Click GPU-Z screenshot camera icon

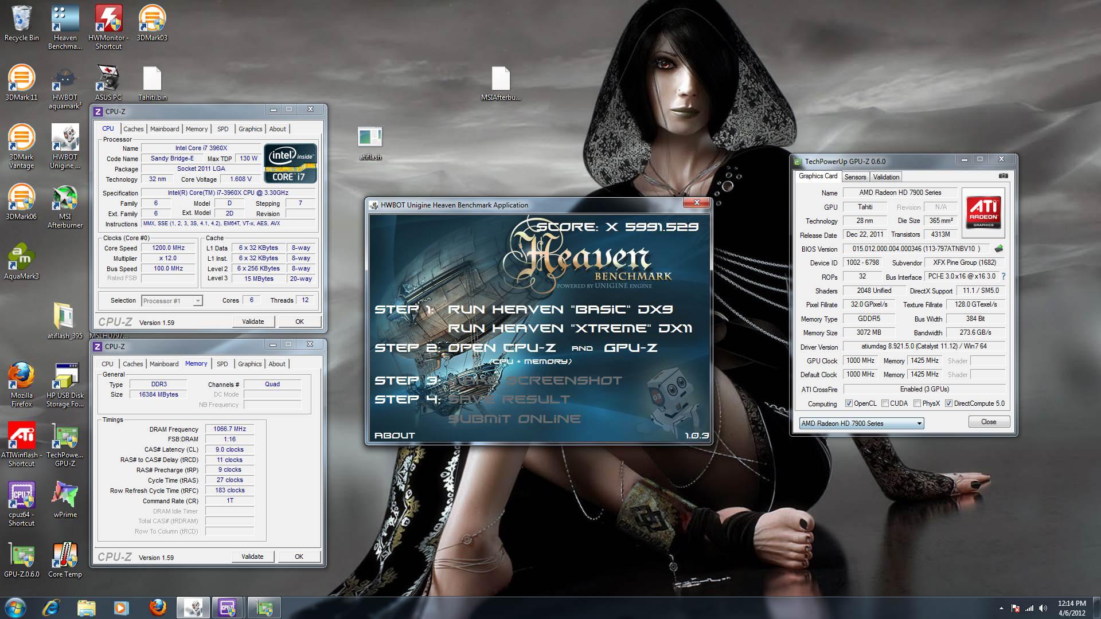pos(1003,176)
